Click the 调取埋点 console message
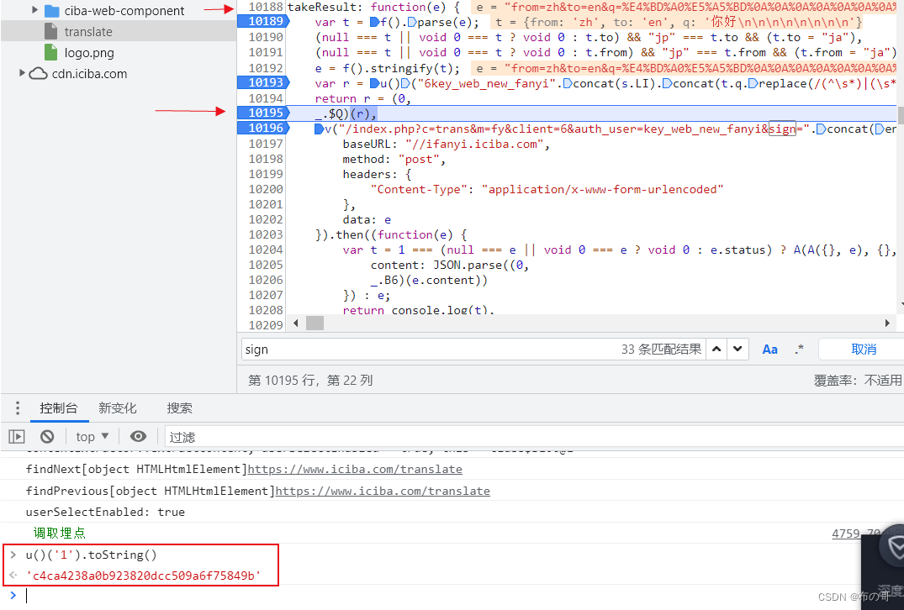 click(x=60, y=533)
